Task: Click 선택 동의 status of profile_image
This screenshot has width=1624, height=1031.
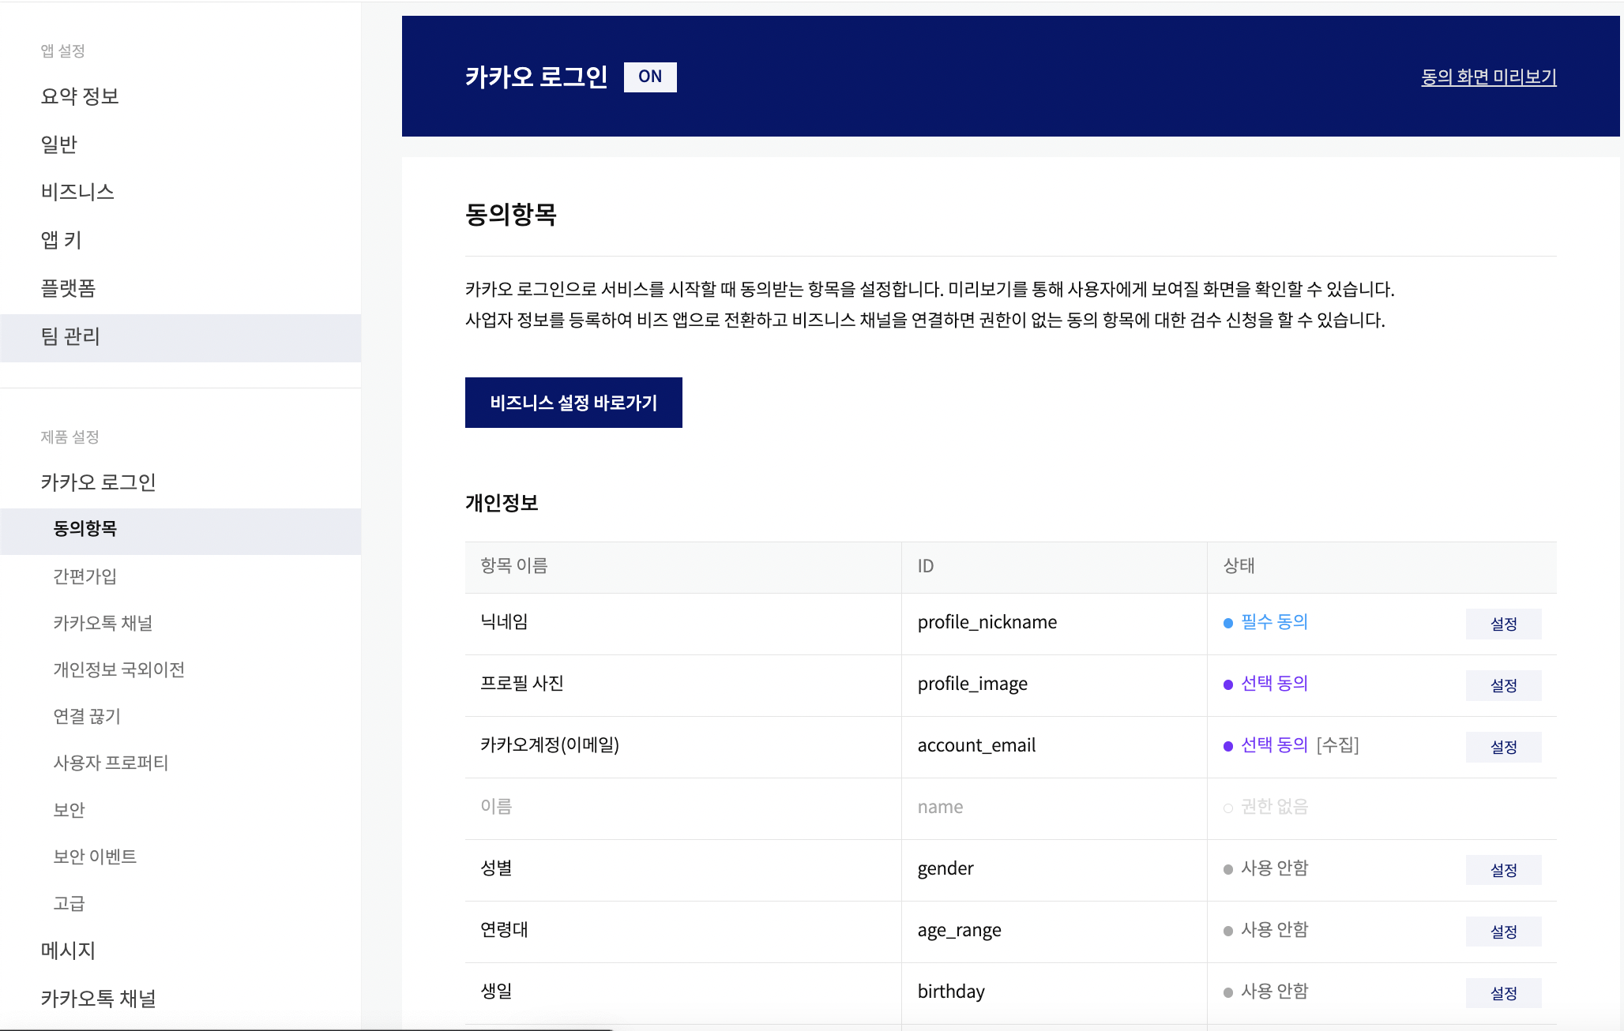Action: tap(1266, 684)
